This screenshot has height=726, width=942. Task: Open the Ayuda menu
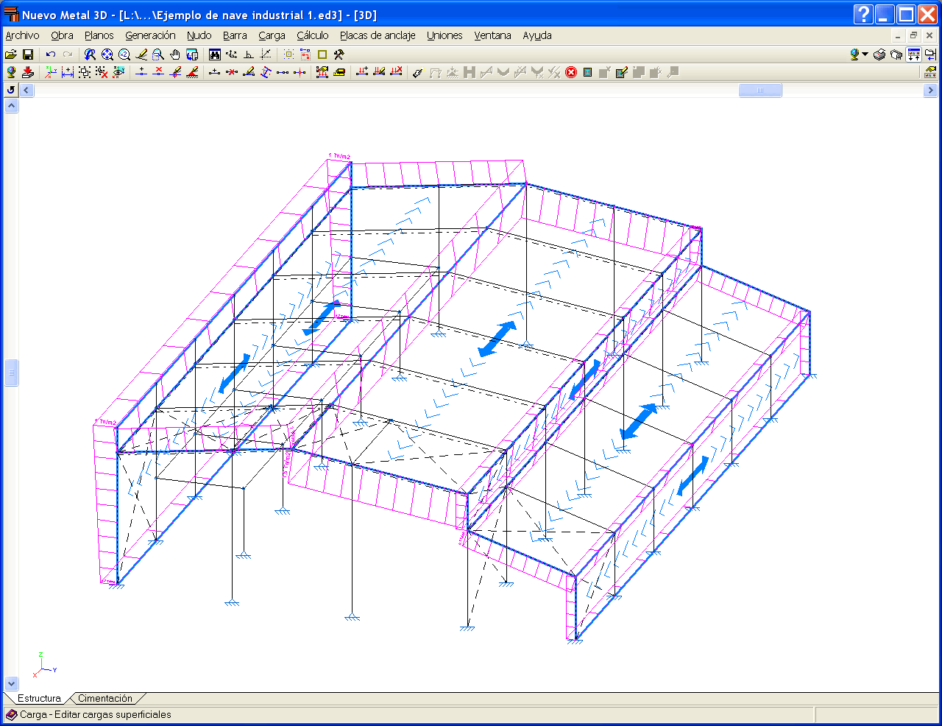(537, 35)
